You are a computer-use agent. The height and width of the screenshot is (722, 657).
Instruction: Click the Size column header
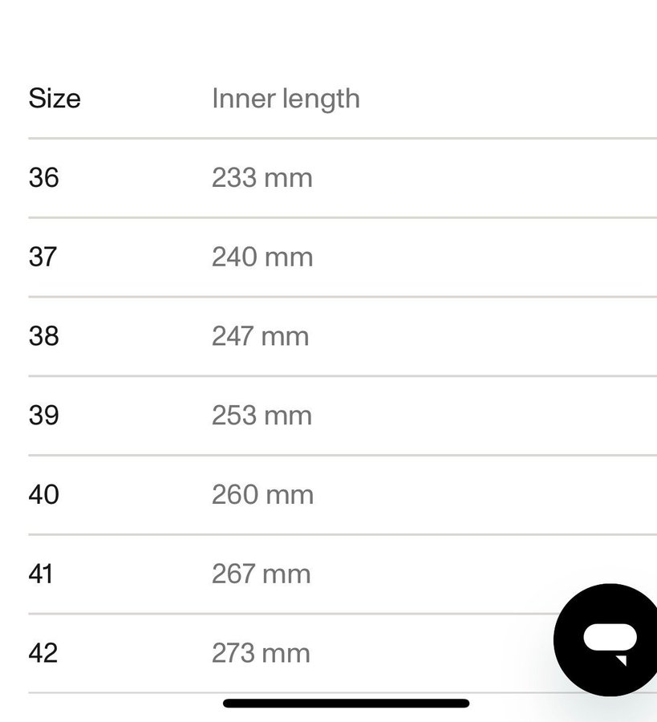pos(55,99)
